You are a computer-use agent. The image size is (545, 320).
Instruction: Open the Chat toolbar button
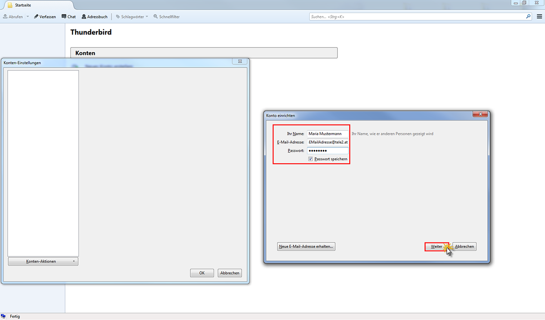coord(69,17)
